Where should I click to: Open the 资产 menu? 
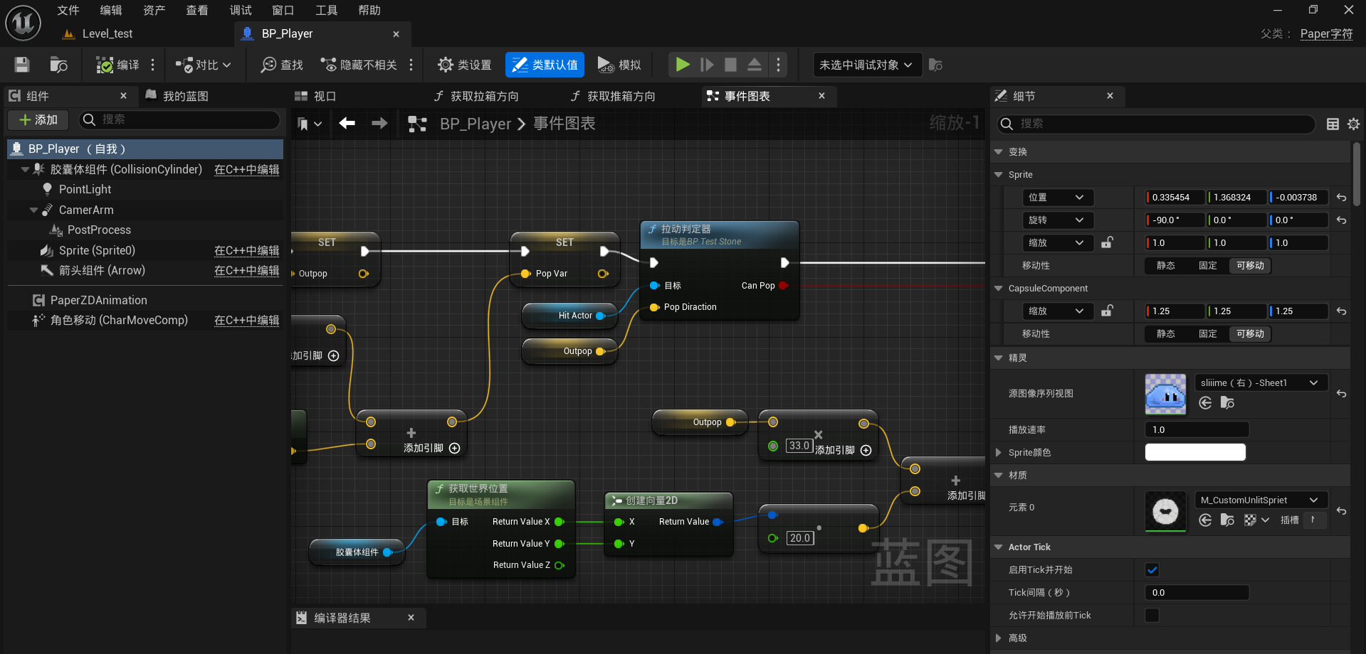[154, 10]
